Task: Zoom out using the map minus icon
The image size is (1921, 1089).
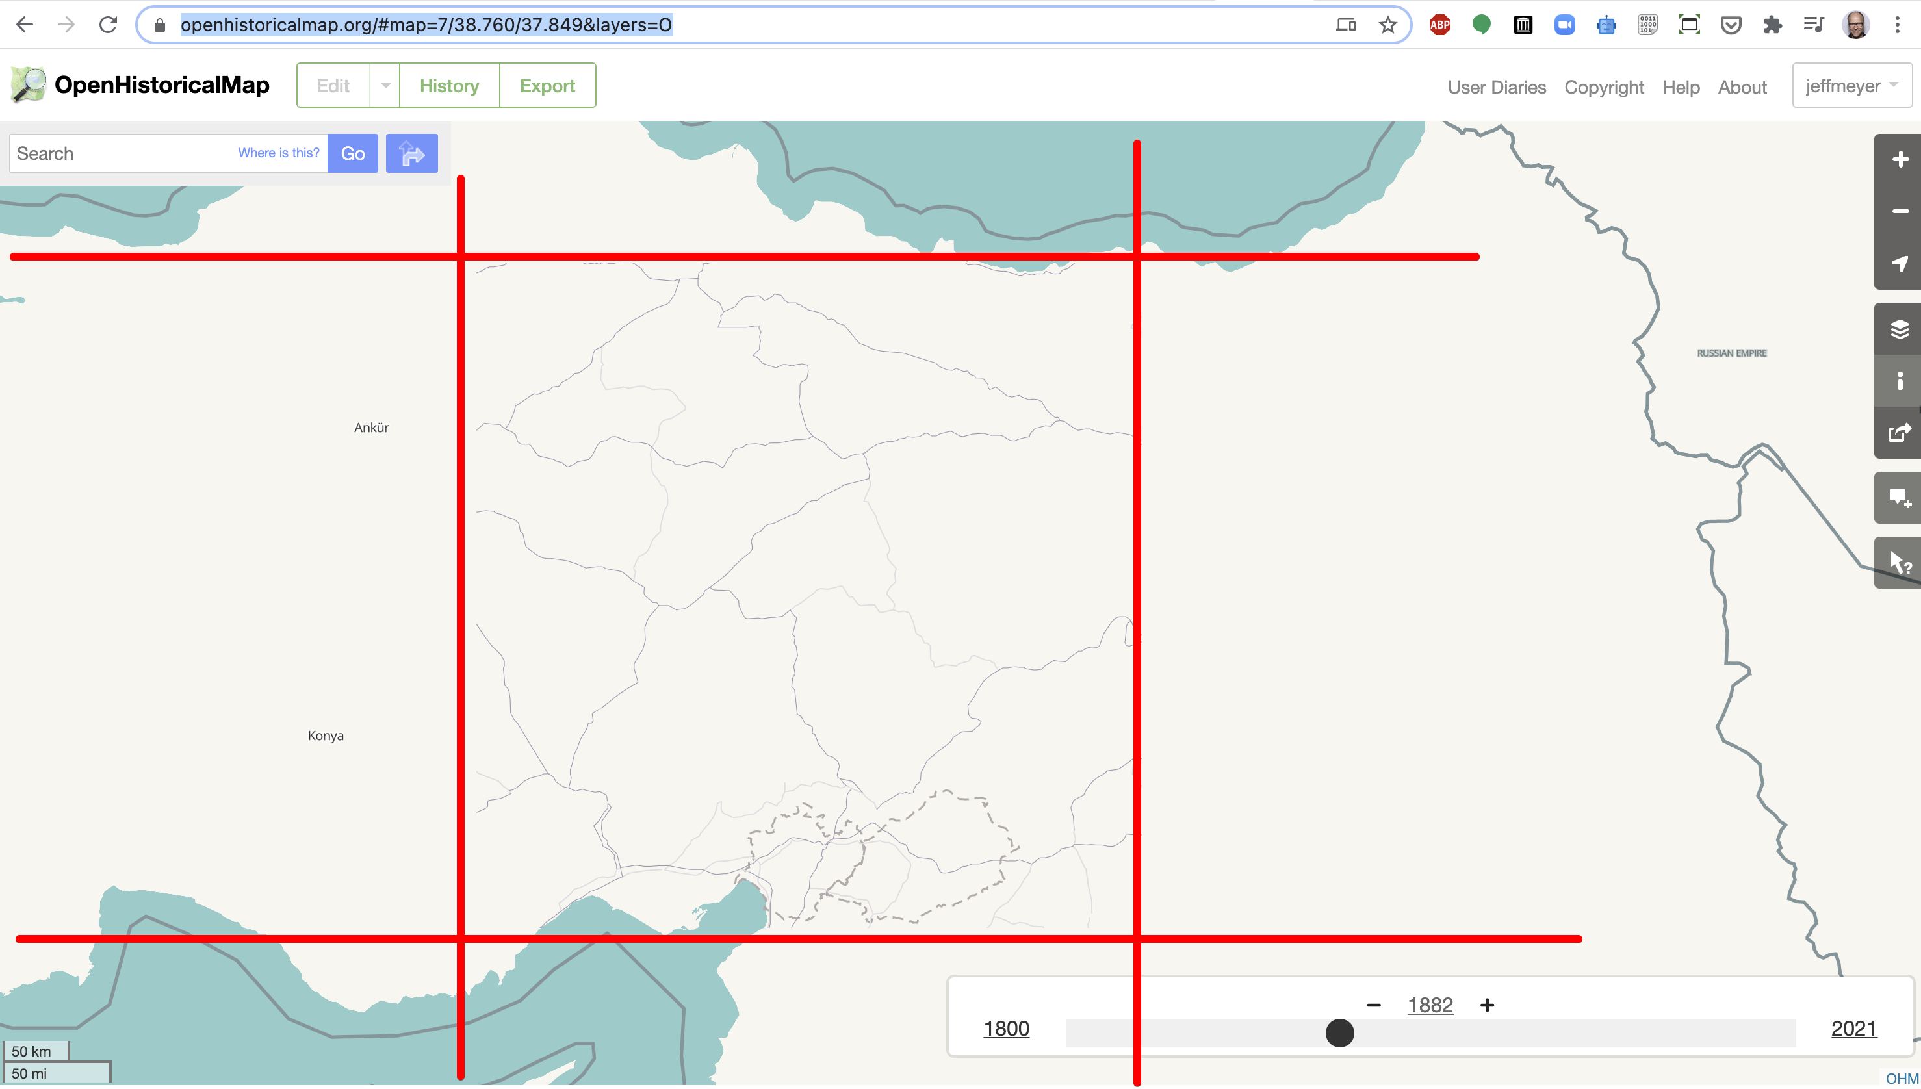Action: click(1901, 211)
